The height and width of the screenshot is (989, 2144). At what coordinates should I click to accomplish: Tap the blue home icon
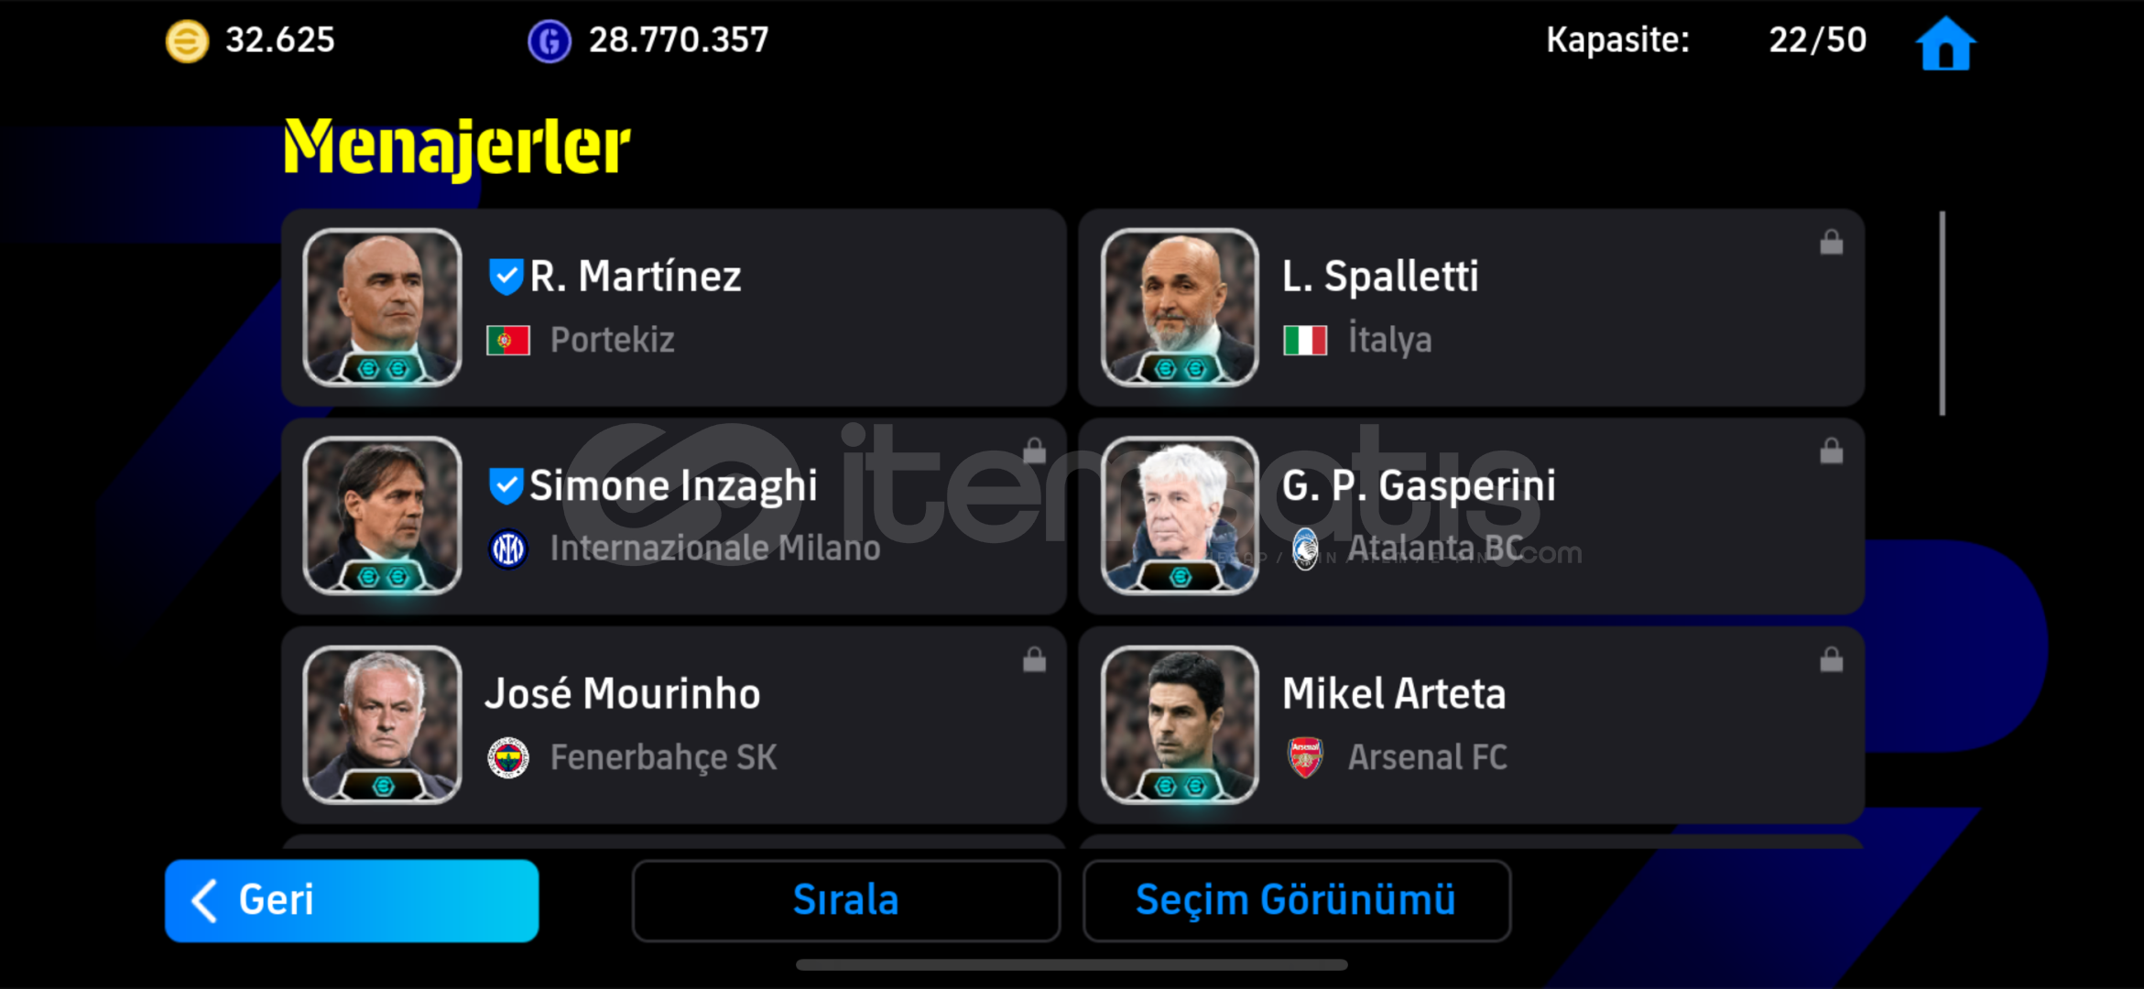pyautogui.click(x=1945, y=43)
